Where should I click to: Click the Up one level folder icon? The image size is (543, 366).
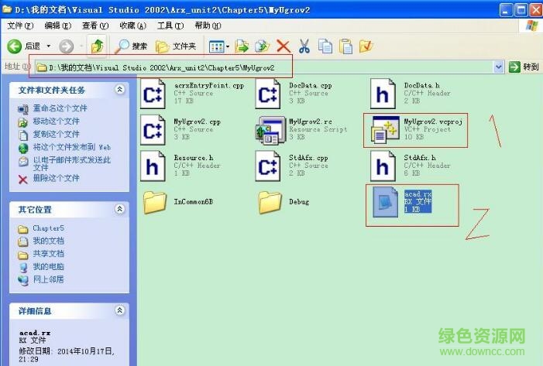tap(98, 46)
